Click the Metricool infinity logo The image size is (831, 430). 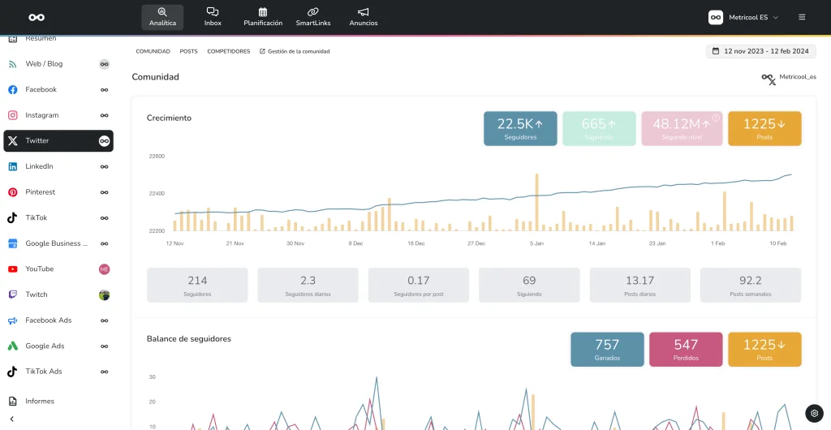[37, 17]
